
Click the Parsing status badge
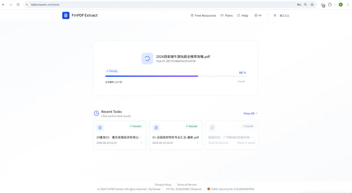[x=112, y=71]
